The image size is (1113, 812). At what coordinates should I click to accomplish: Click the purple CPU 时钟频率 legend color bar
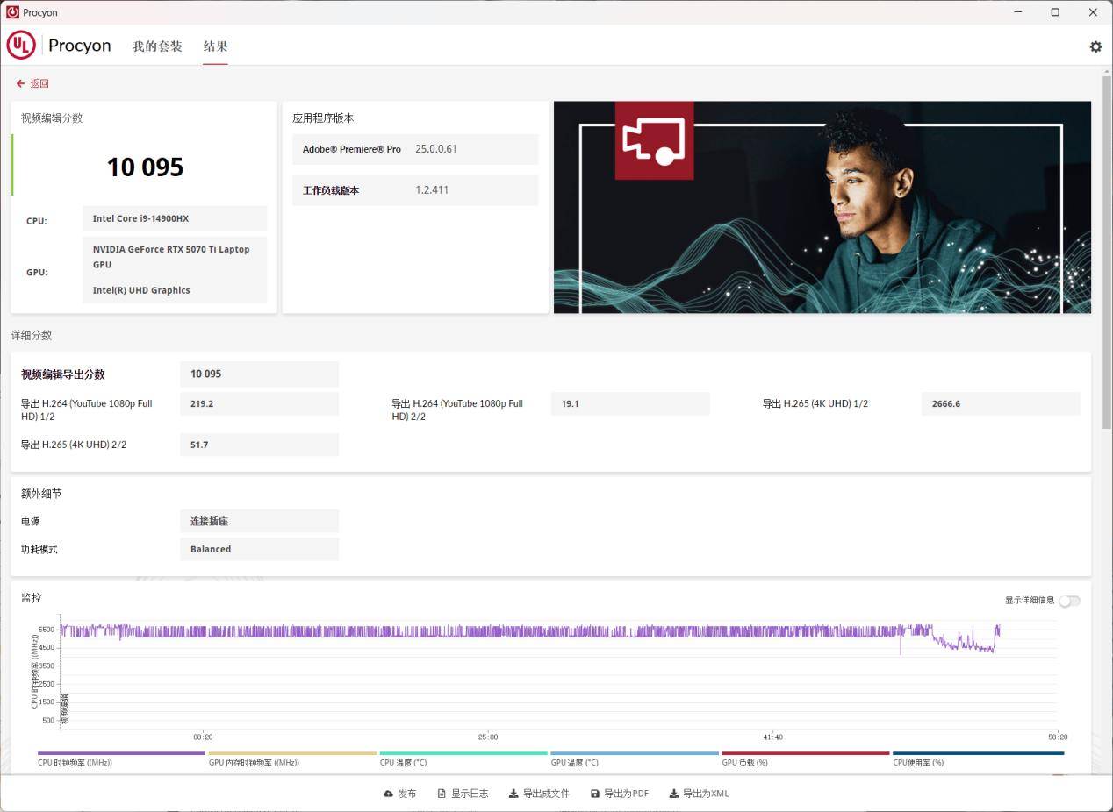click(120, 751)
